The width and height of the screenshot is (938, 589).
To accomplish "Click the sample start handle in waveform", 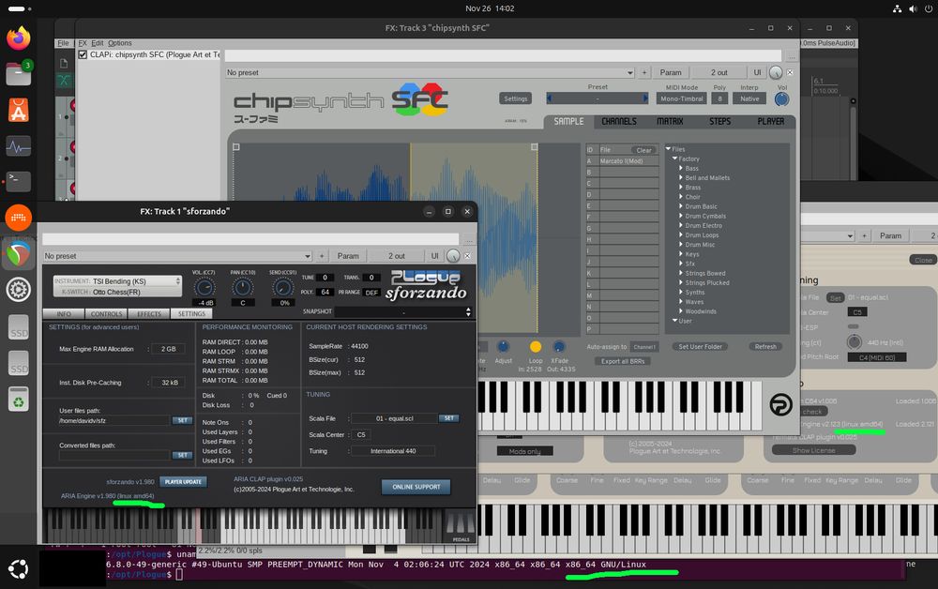I will click(236, 146).
